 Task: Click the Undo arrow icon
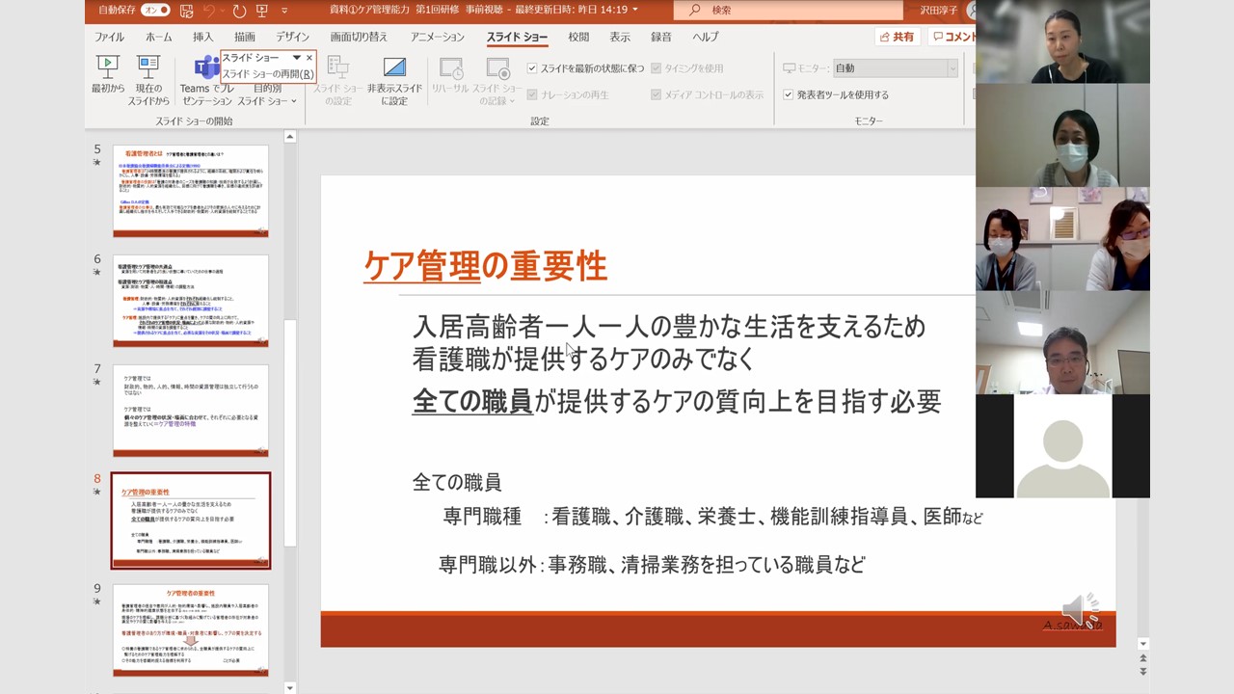coord(209,11)
